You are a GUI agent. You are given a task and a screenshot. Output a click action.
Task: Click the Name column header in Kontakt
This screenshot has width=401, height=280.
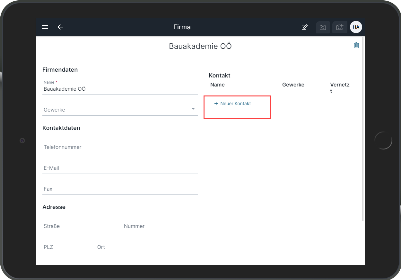point(217,85)
